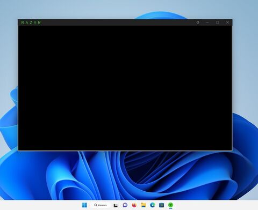Open the Chat app on taskbar
The width and height of the screenshot is (258, 210).
tap(125, 205)
